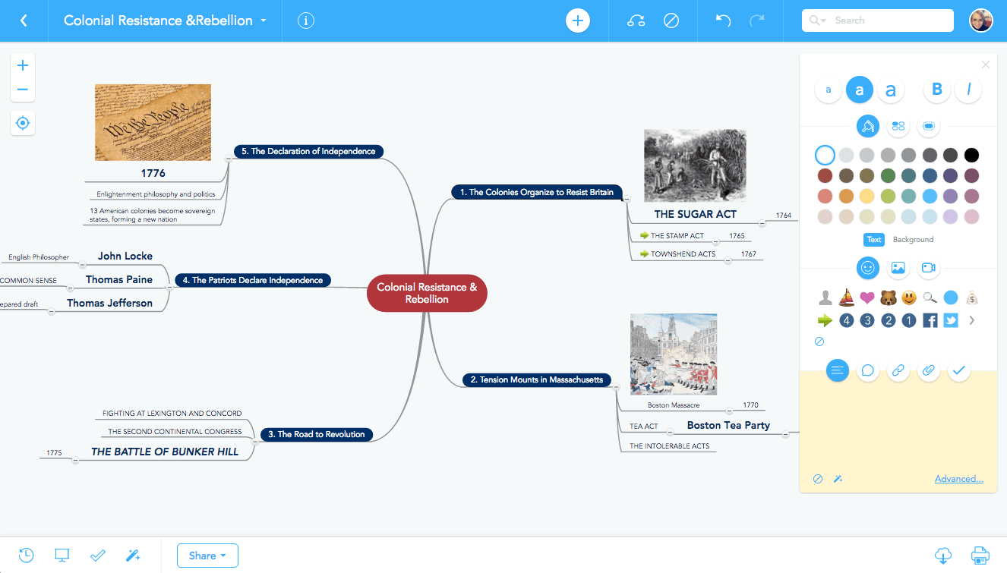
Task: Toggle bold text formatting
Action: pos(936,90)
